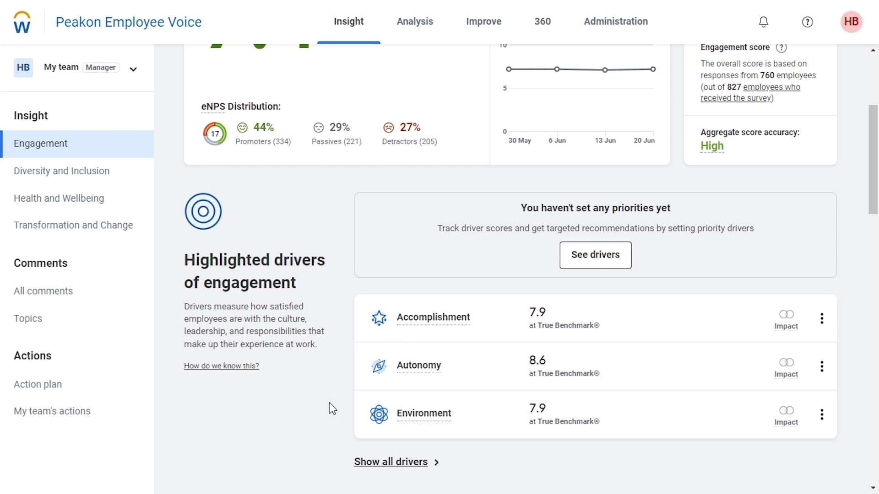Viewport: 879px width, 494px height.
Task: Click the Accomplishment star icon
Action: click(x=379, y=317)
